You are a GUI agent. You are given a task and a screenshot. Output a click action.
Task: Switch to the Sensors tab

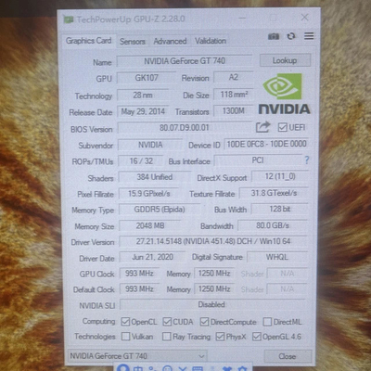pyautogui.click(x=133, y=41)
